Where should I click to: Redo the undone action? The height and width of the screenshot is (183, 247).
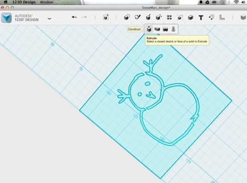click(x=84, y=17)
